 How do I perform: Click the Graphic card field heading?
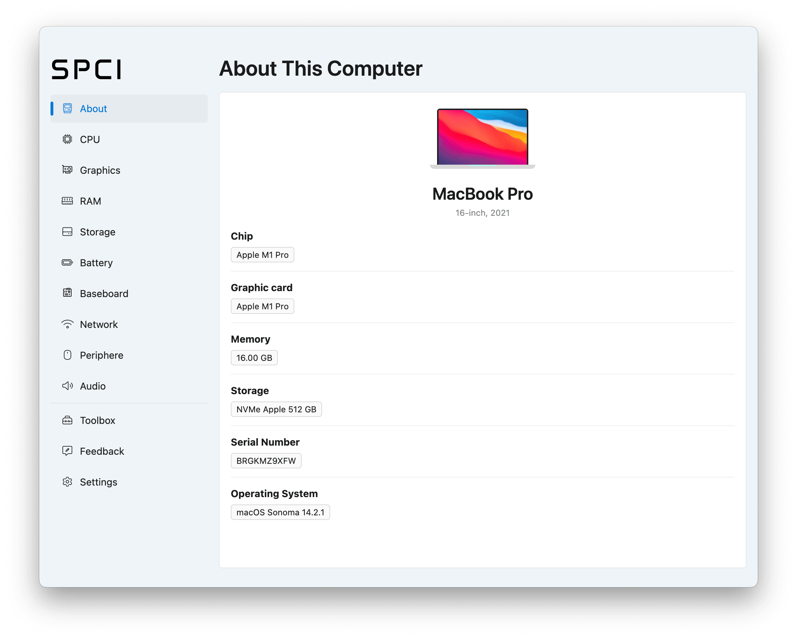tap(262, 288)
